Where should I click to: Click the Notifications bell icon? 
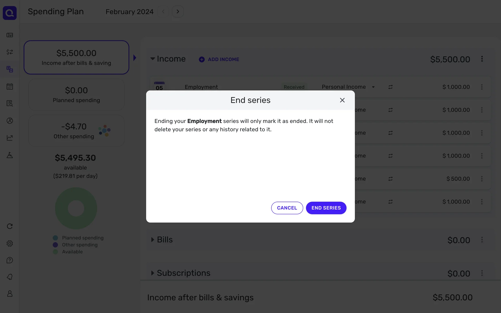(x=10, y=277)
